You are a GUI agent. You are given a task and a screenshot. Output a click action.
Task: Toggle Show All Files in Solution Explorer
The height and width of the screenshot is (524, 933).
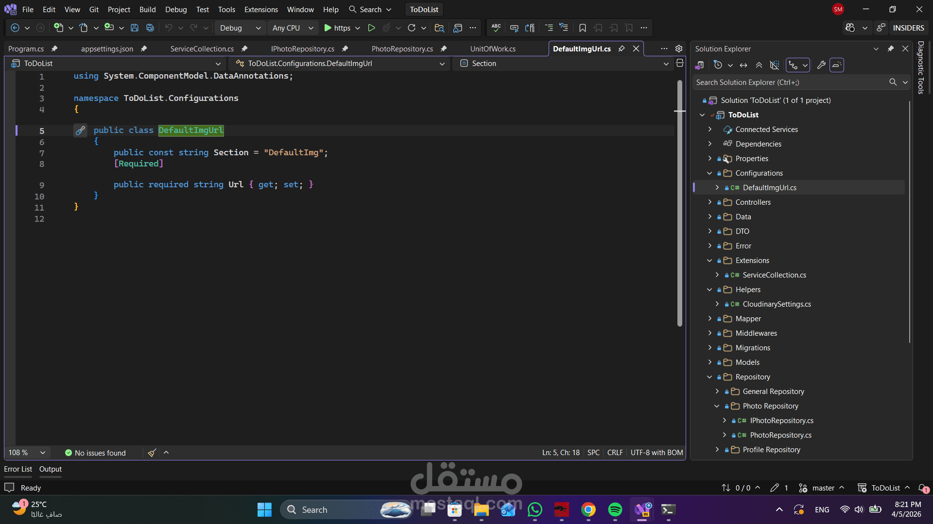coord(775,65)
